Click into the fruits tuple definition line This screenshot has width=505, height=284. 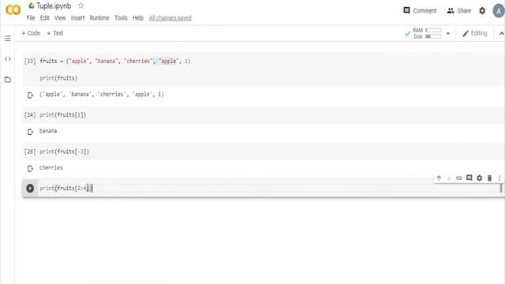pos(115,61)
